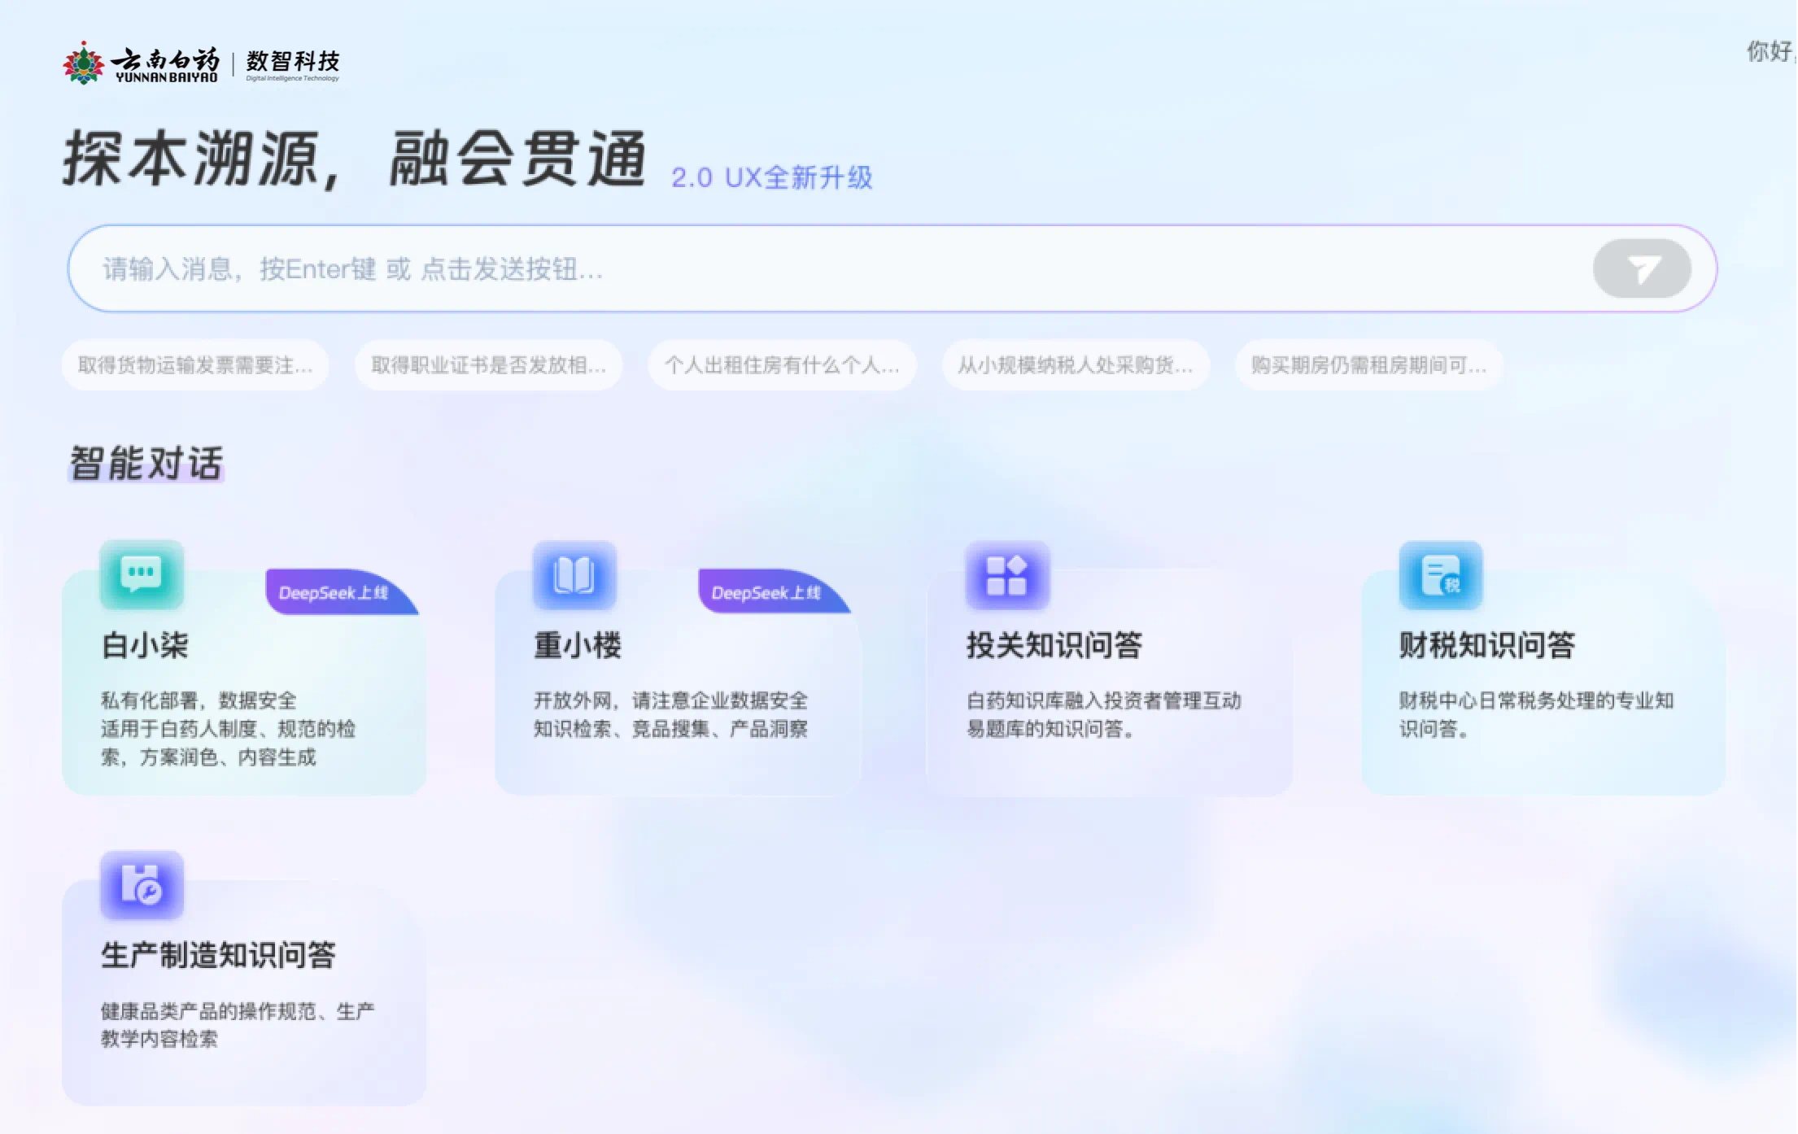Viewport: 1798px width, 1134px height.
Task: Click the 2.0 UX全新升级 label
Action: 771,177
